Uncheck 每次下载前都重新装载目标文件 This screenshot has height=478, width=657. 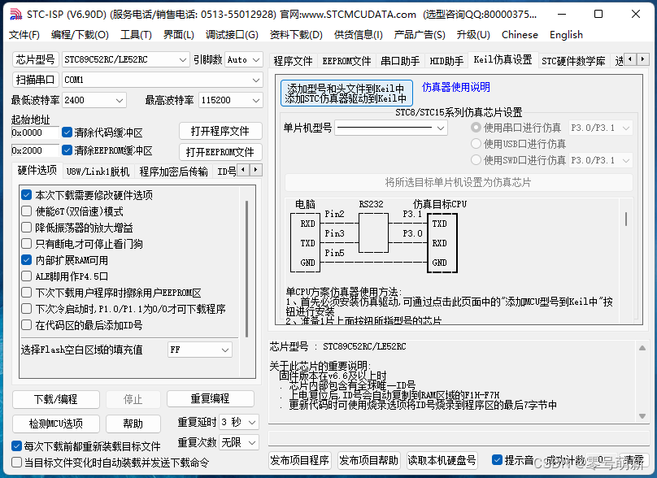[x=17, y=445]
